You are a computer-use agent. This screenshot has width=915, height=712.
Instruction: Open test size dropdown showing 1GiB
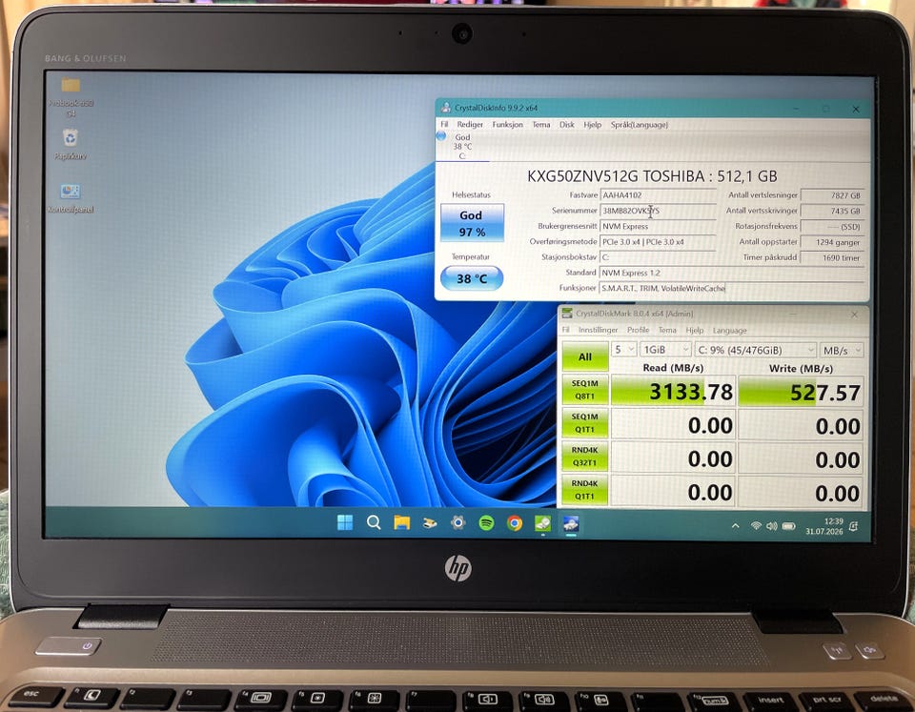665,350
